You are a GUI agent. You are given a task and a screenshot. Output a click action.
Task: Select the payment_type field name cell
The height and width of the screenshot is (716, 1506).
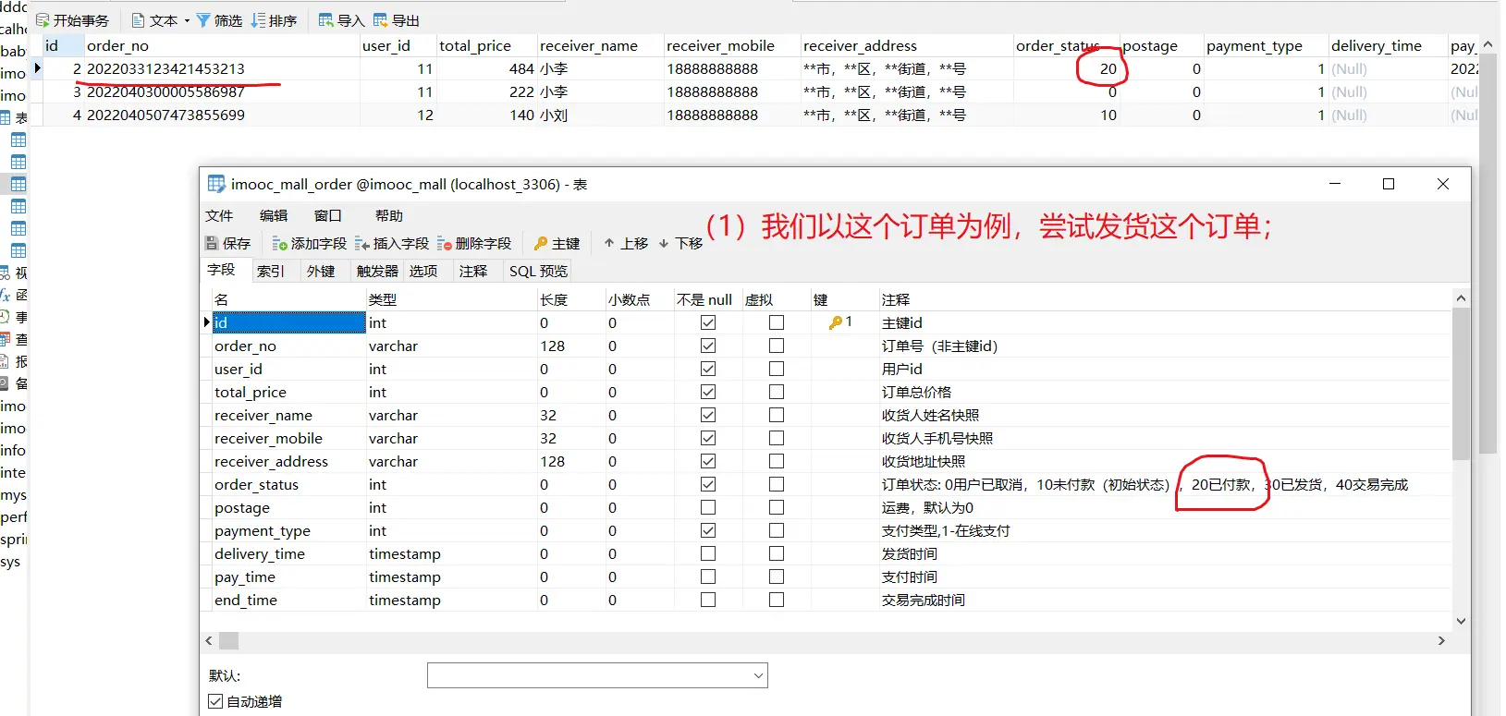click(x=288, y=530)
